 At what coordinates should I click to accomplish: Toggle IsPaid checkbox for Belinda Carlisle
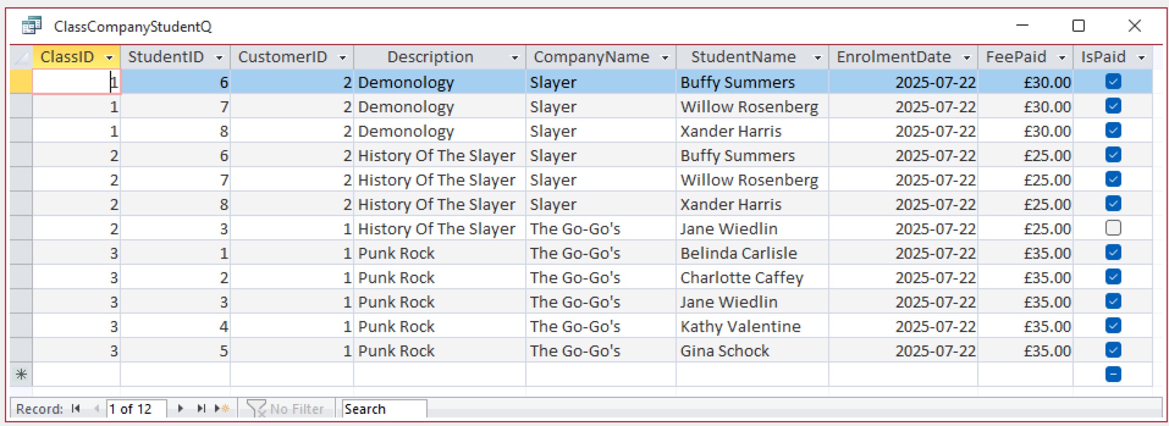click(1113, 252)
